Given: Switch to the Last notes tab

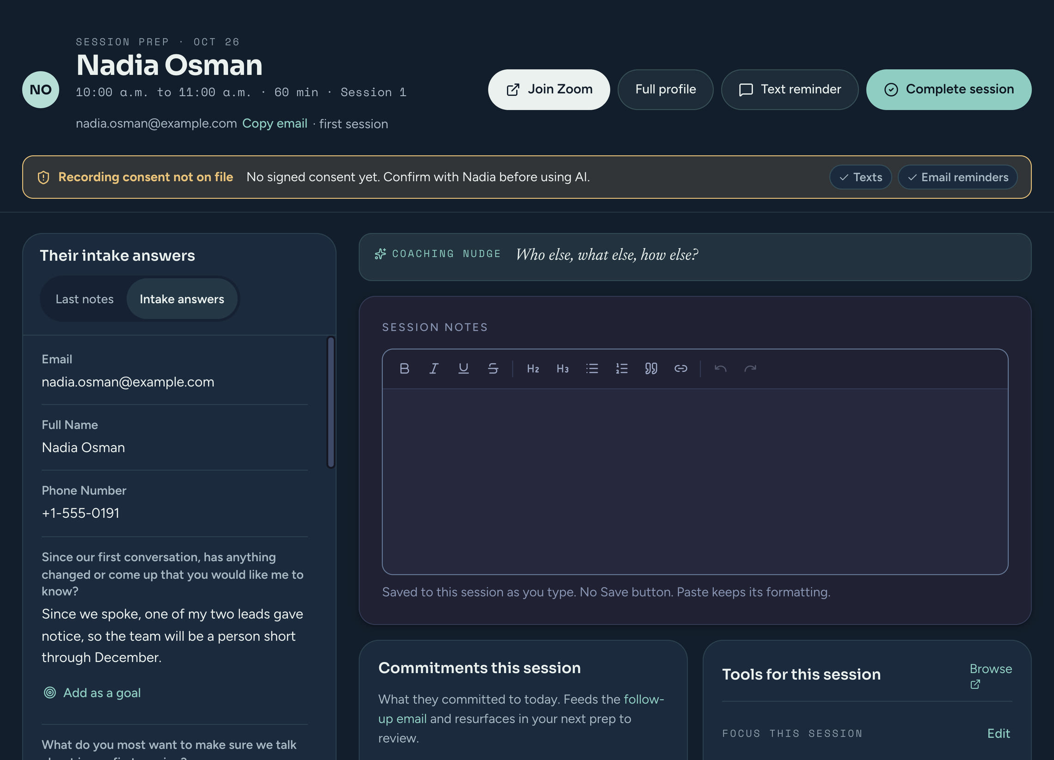Looking at the screenshot, I should (x=85, y=299).
